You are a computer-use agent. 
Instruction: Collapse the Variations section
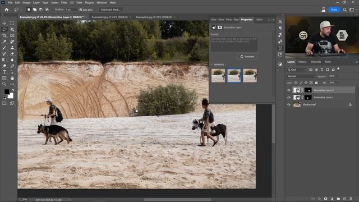click(x=211, y=65)
